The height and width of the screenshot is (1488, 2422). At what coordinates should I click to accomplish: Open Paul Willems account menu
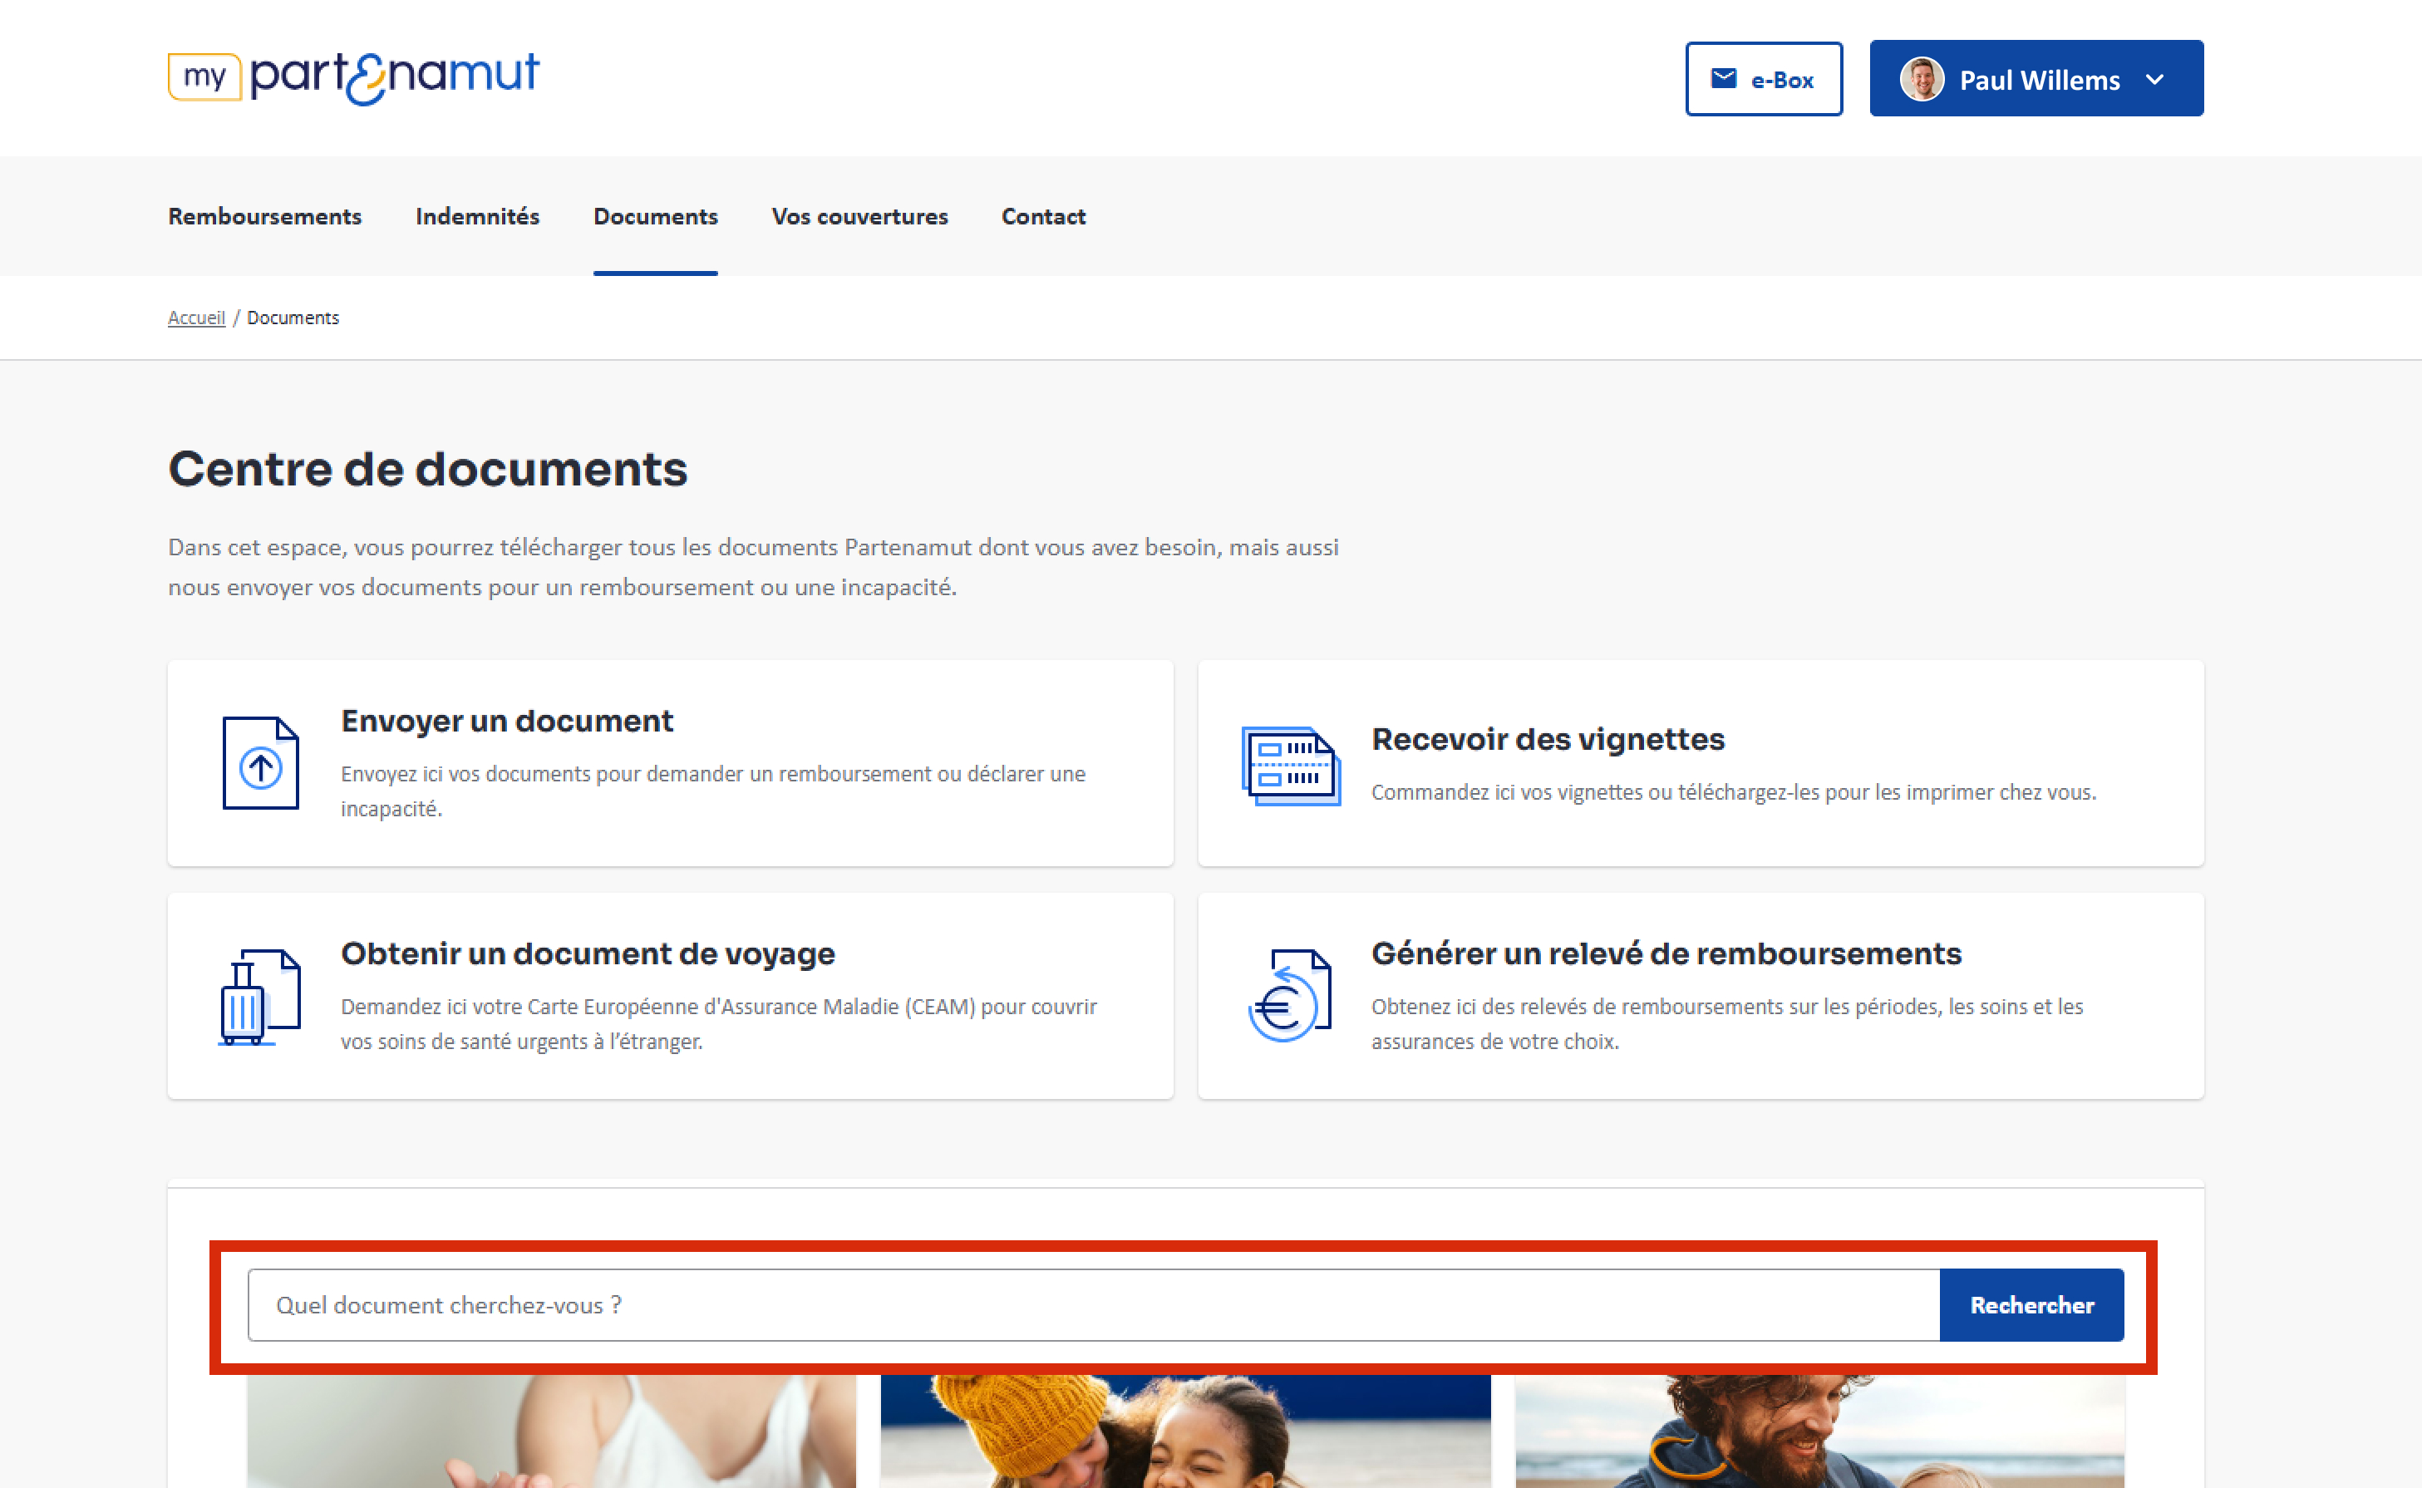pyautogui.click(x=2036, y=79)
